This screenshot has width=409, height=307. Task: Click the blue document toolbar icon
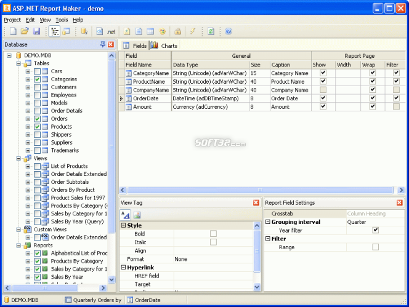click(139, 31)
